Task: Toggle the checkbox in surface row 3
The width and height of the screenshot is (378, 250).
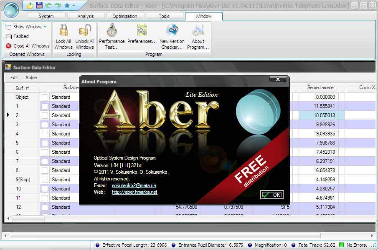Action: [45, 125]
